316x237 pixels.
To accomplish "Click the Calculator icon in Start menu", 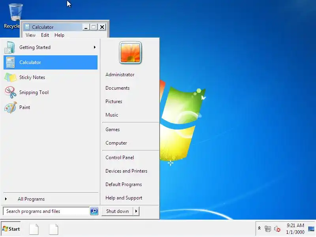I will tap(10, 62).
